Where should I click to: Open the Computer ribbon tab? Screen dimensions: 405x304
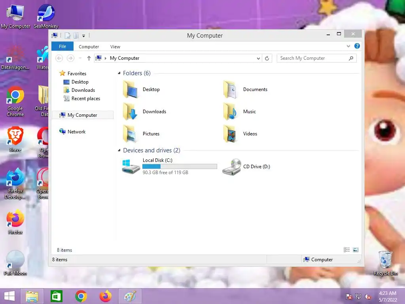coord(89,47)
